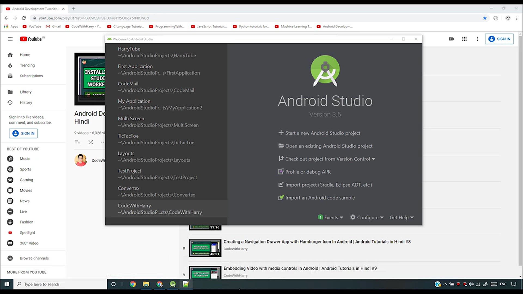Click the Spotlight icon in sidebar
This screenshot has height=294, width=523.
[x=10, y=233]
